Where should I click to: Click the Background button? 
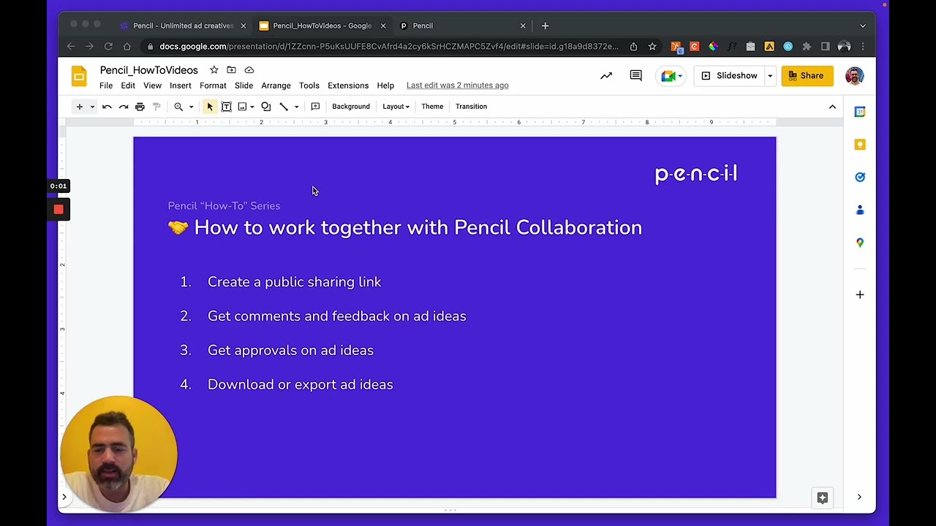point(351,107)
